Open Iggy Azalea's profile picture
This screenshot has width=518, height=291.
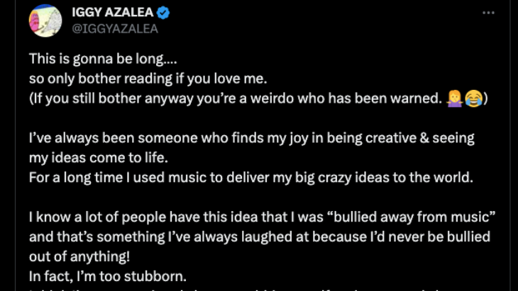click(45, 21)
